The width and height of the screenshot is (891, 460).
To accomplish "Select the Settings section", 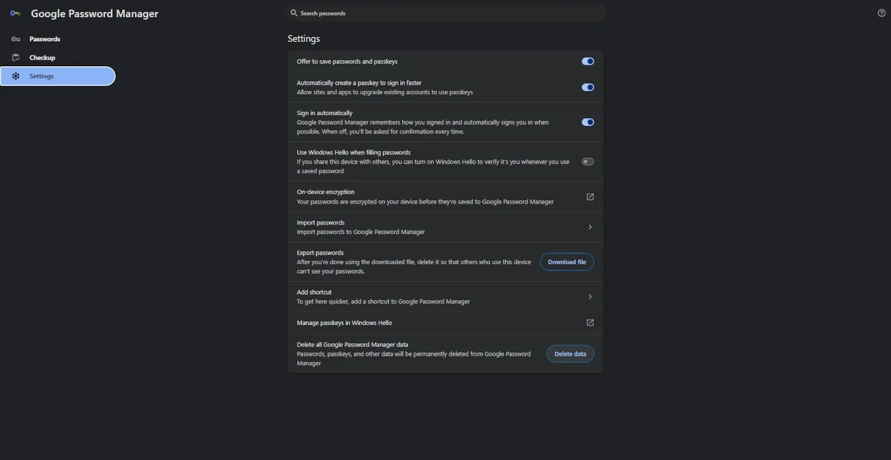I will [x=58, y=76].
